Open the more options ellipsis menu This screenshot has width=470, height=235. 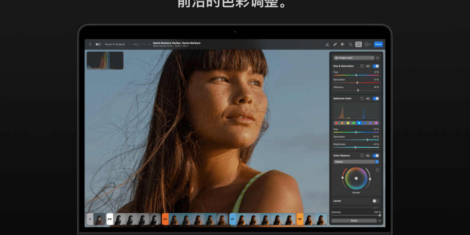click(367, 44)
